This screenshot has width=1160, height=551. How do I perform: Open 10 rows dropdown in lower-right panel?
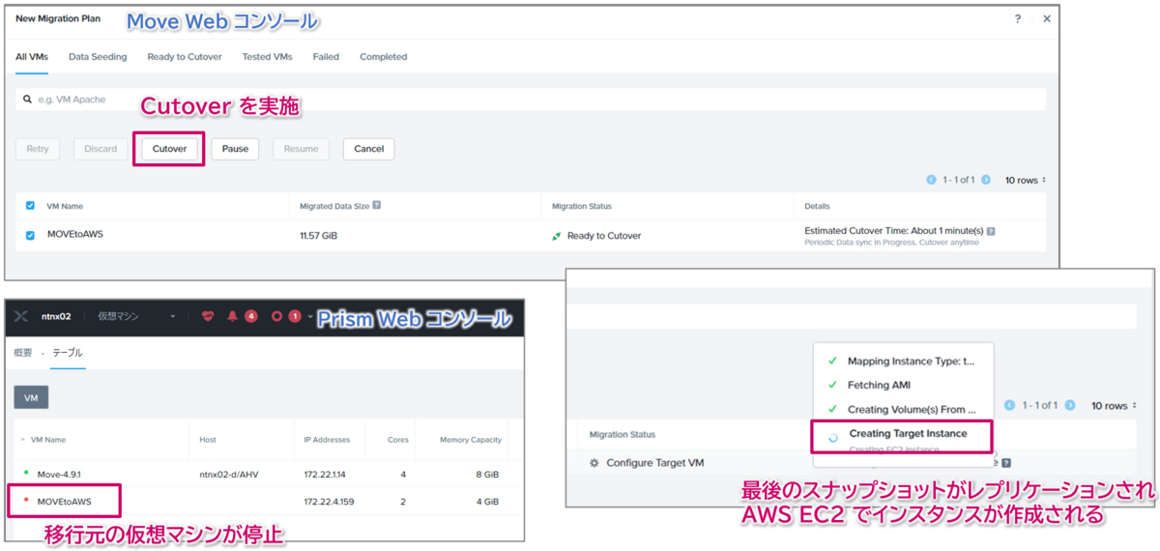point(1112,406)
